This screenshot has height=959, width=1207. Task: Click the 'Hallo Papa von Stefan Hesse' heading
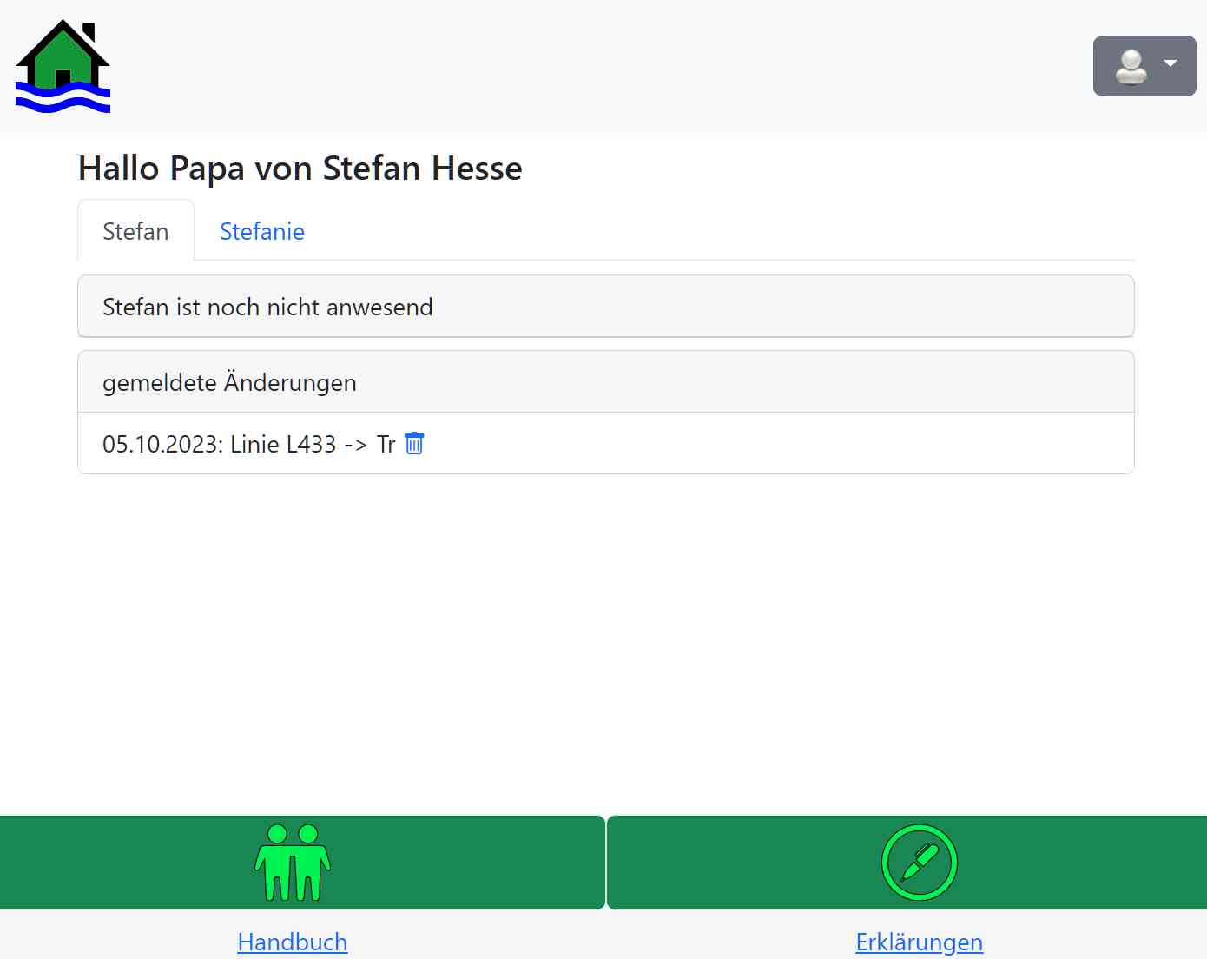(300, 169)
